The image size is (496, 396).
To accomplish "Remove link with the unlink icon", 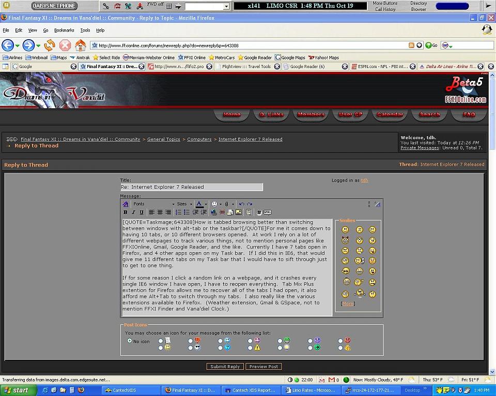I will click(222, 212).
